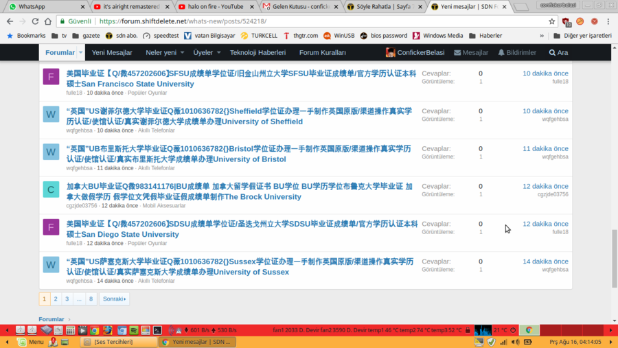Open the maps pin launcher icon
Viewport: 618px width, 348px height.
pyautogui.click(x=53, y=342)
